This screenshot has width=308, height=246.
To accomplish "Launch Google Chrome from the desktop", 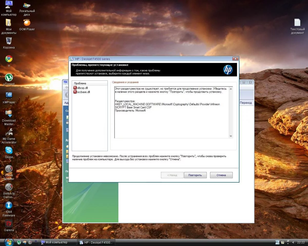I will [x=9, y=61].
